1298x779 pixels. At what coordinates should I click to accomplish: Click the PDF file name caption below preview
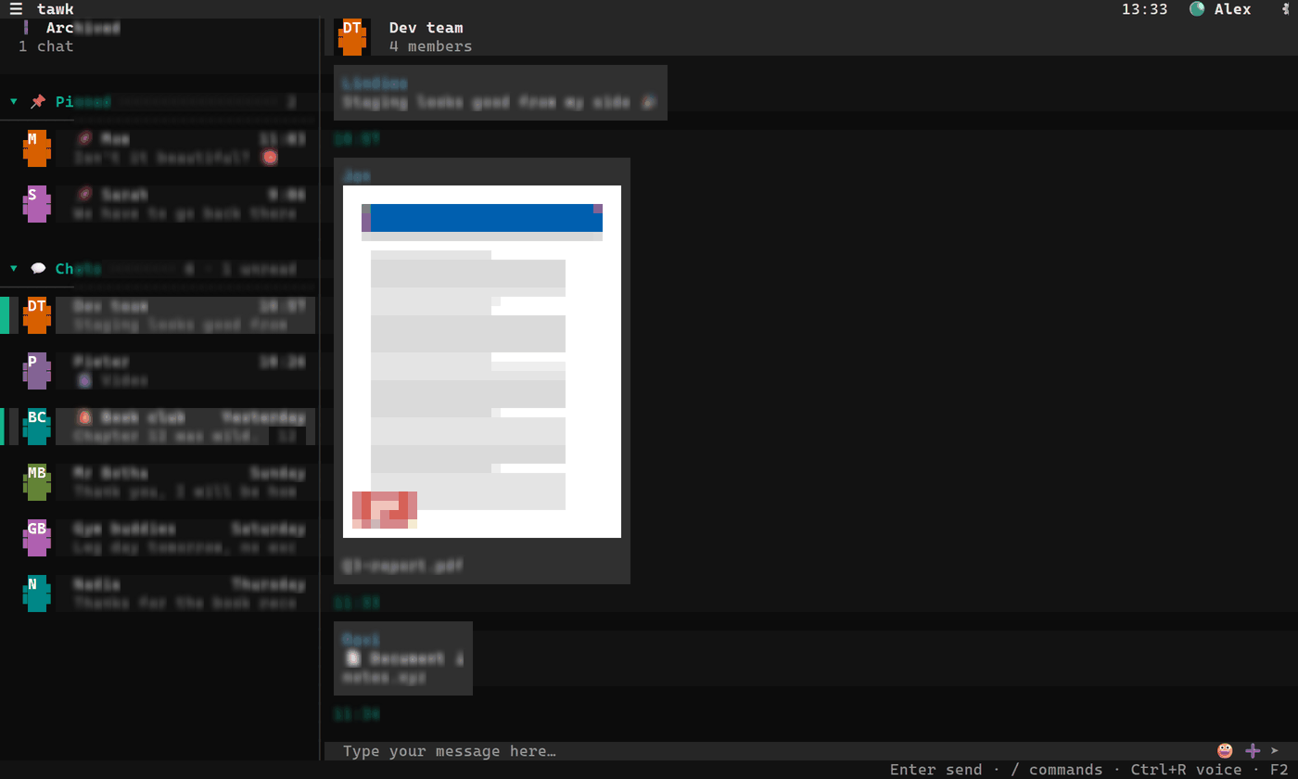pos(403,566)
